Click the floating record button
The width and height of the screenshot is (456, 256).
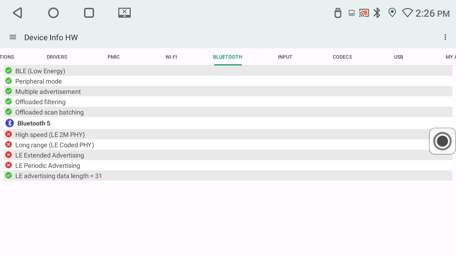442,141
